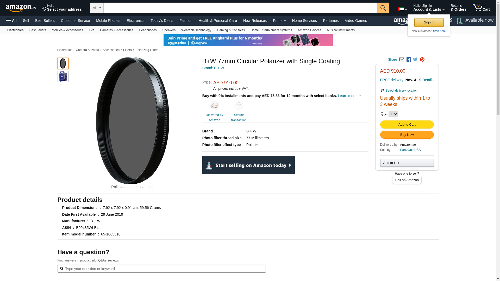Share product via email icon
This screenshot has height=281, width=500.
click(x=402, y=60)
